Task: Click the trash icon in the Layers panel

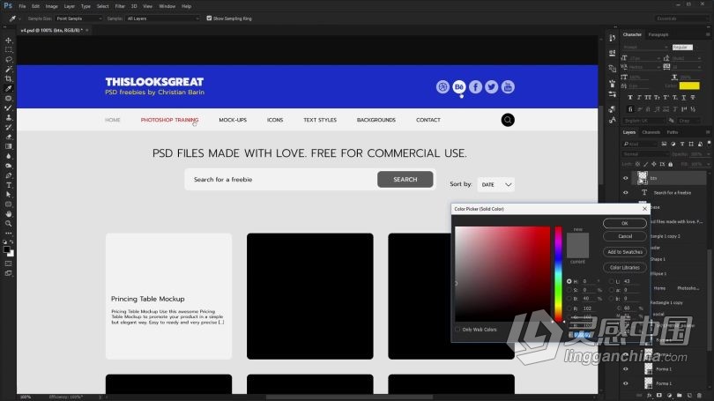Action: pyautogui.click(x=699, y=396)
